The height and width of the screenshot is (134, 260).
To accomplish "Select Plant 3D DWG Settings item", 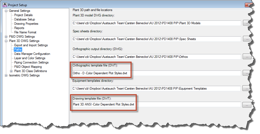I will (x=24, y=41).
